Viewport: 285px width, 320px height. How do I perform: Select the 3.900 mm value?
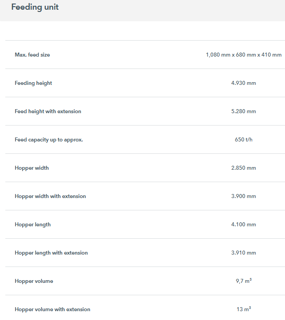[243, 196]
